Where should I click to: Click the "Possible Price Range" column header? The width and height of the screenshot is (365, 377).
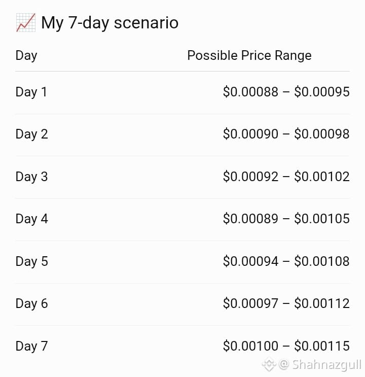pos(249,55)
